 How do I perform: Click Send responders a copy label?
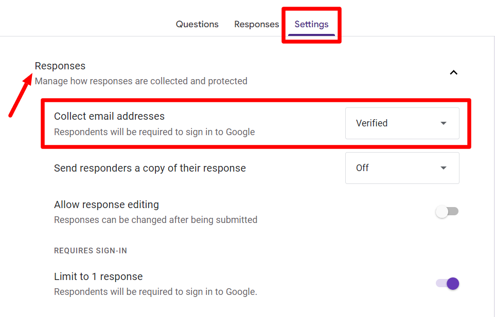(x=150, y=168)
